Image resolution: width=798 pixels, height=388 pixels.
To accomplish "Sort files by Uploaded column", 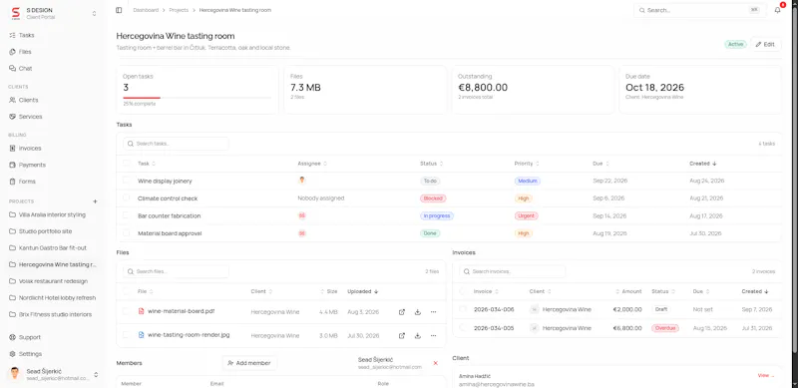I will pos(363,292).
